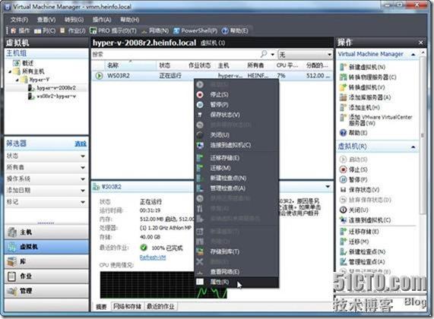This screenshot has height=319, width=434.
Task: Expand the 操作系统 filter
Action: 83,179
